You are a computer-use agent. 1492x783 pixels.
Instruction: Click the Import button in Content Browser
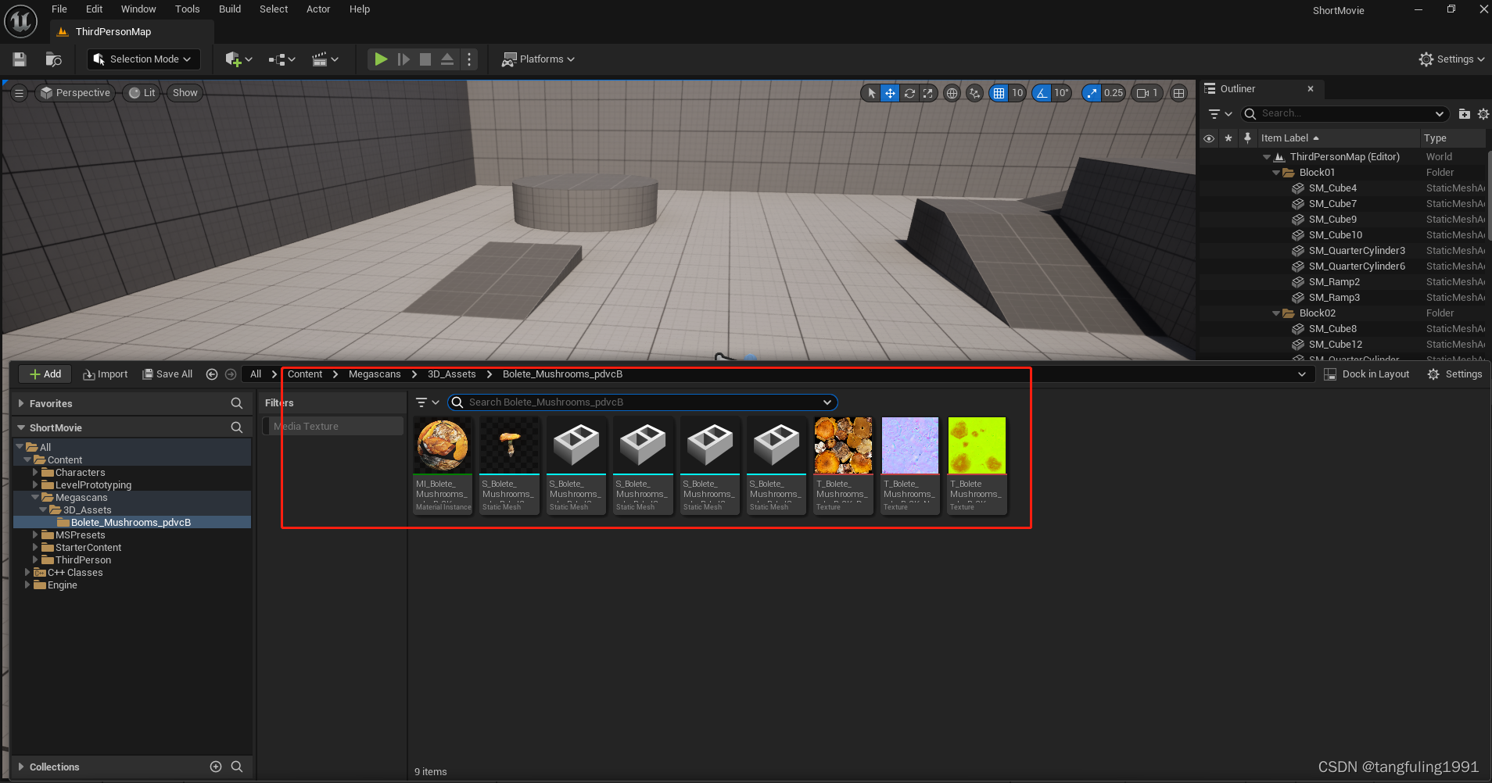click(x=106, y=374)
